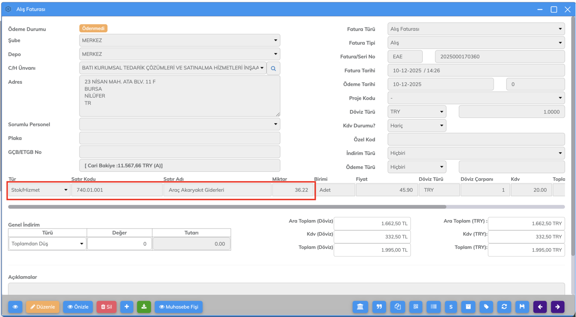Click the search icon beside C/H Ünvanı

click(x=273, y=68)
